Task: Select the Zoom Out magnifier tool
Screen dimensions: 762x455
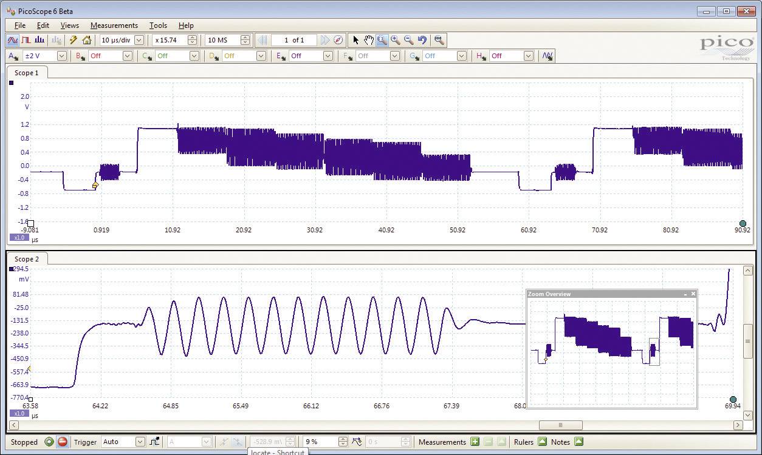Action: pos(408,40)
